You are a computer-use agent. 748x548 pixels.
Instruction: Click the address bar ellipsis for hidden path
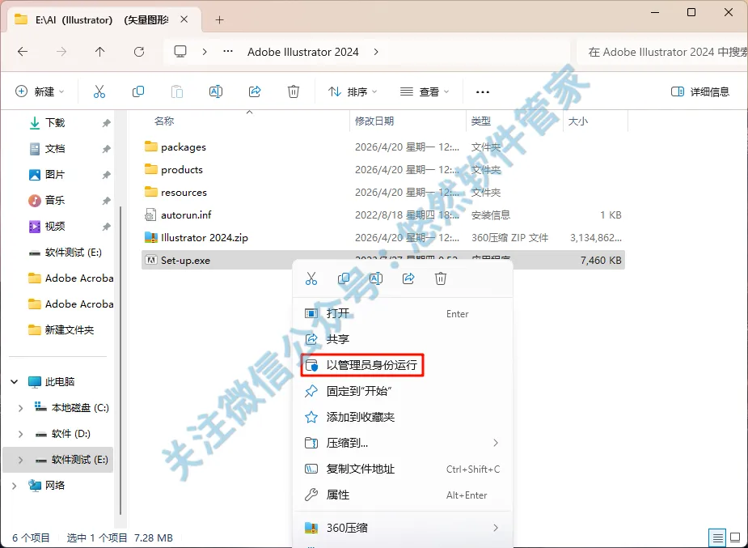[228, 52]
